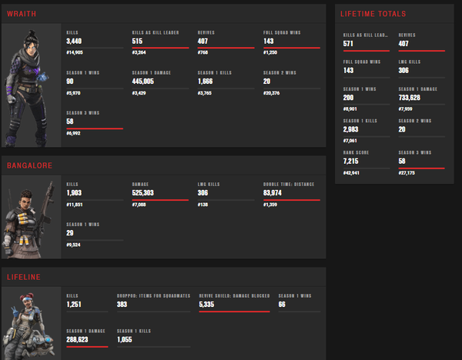This screenshot has width=462, height=360.
Task: Click Lifetime Totals Season 1 Damage value 733,628
Action: (x=410, y=98)
